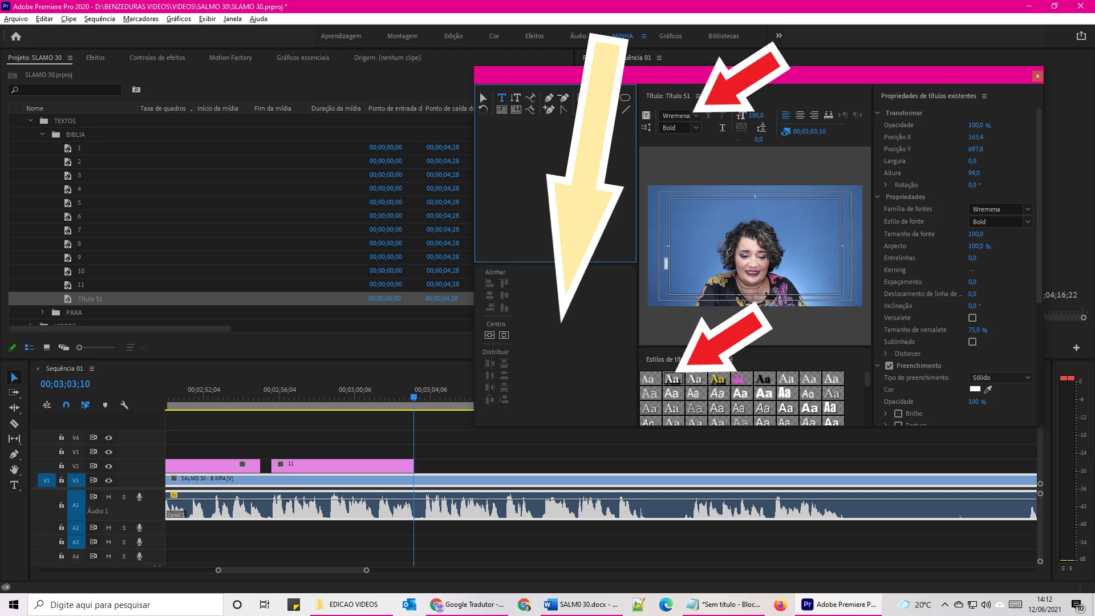The width and height of the screenshot is (1095, 616).
Task: Open tab stops ruler in the title editor
Action: 829,115
